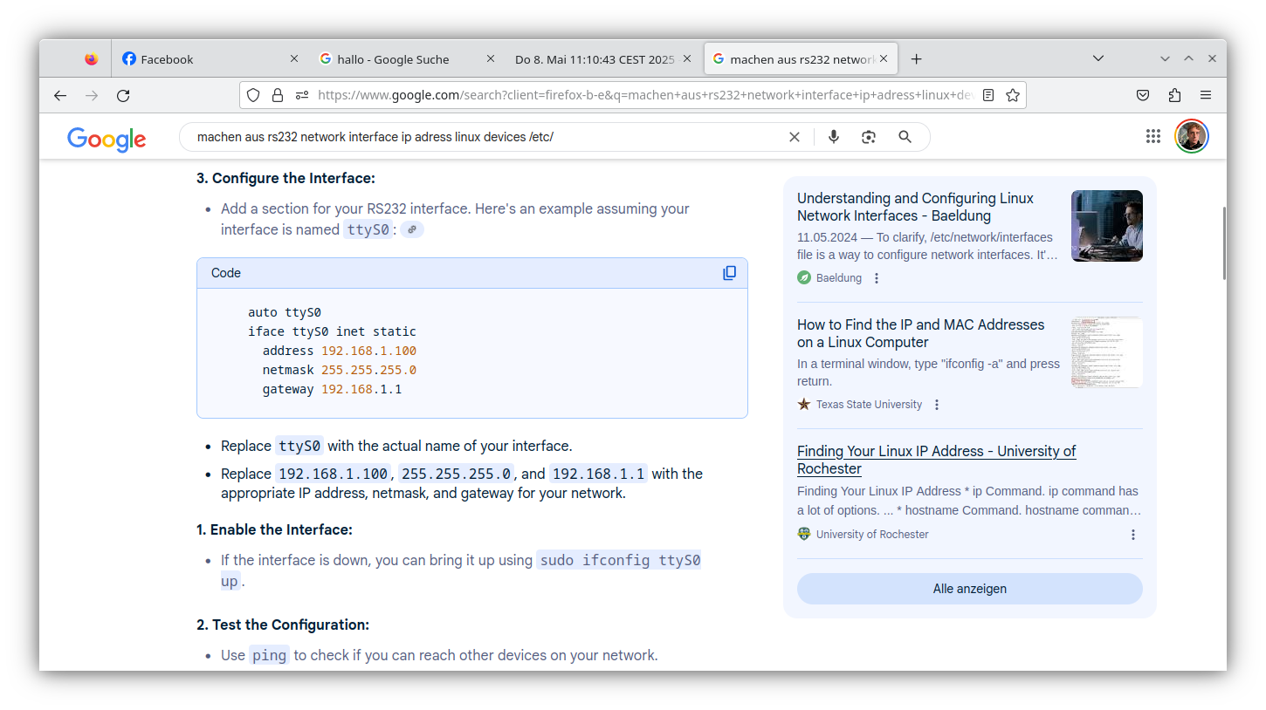1266x710 pixels.
Task: Save the page via the Pocket icon
Action: point(1143,95)
